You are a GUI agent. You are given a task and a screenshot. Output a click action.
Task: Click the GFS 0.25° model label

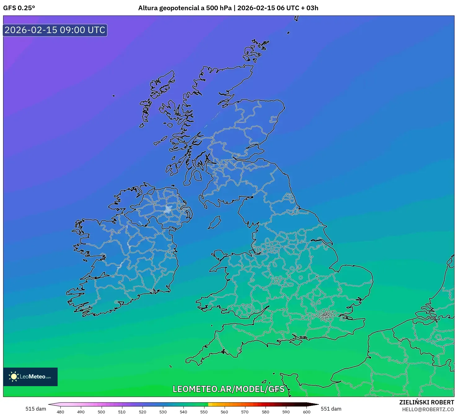[x=19, y=8]
